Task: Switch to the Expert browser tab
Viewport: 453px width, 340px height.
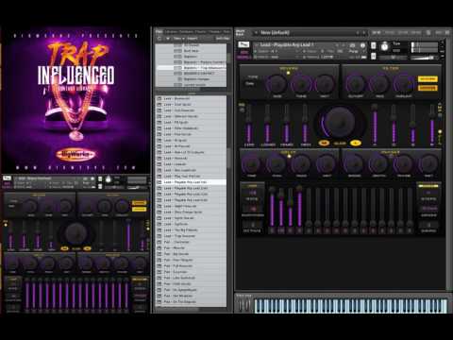Action: [200, 32]
